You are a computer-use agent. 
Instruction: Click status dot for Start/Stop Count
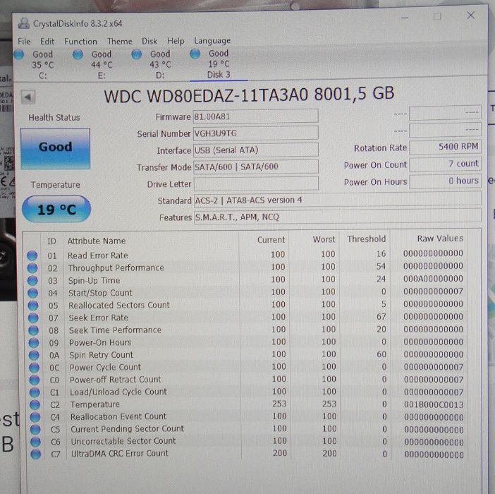point(33,293)
